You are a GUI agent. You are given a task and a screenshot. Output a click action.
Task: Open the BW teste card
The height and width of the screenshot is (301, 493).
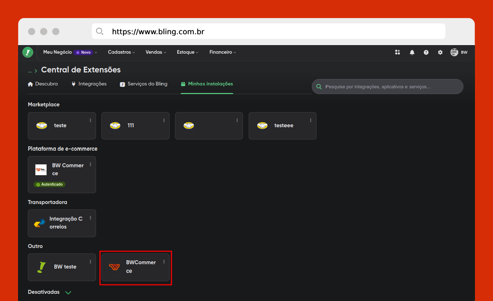tap(62, 267)
